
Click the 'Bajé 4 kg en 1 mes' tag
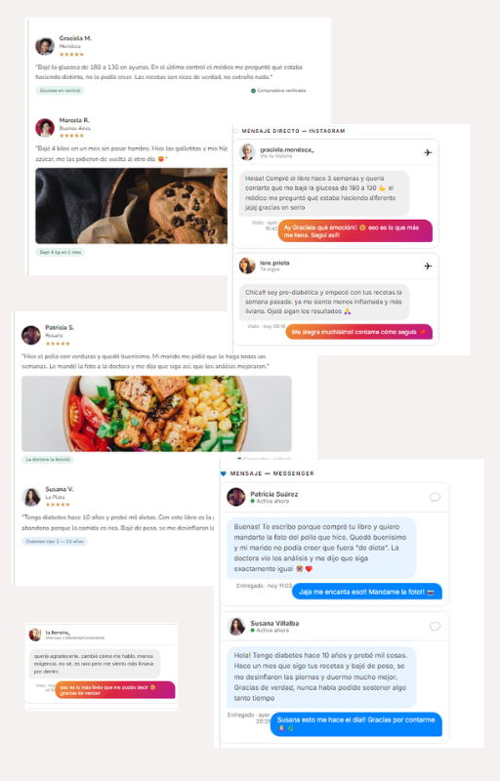[x=60, y=252]
